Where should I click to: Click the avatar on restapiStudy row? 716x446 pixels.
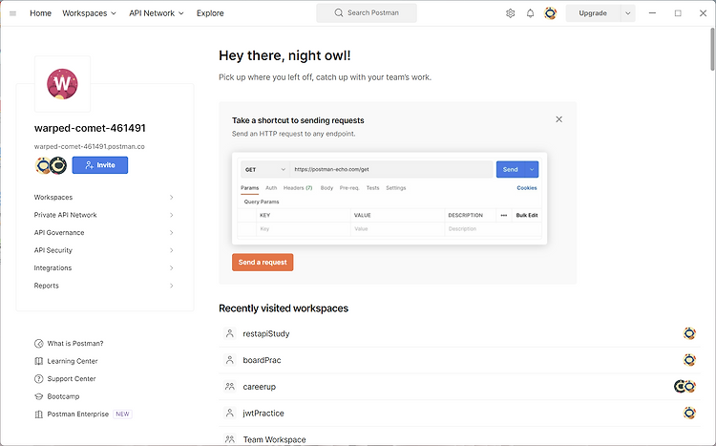pos(689,333)
